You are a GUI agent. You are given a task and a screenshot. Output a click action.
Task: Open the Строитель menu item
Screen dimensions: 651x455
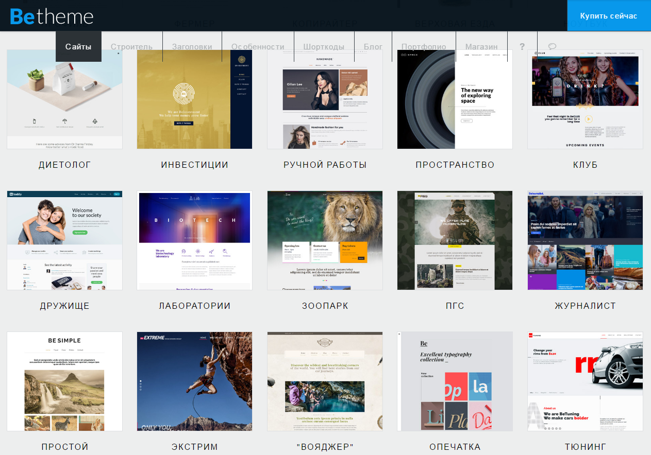[x=131, y=47]
